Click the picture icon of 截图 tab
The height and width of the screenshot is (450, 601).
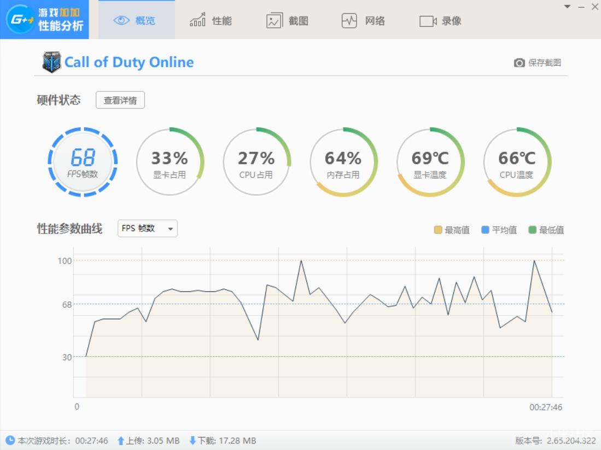pos(274,21)
